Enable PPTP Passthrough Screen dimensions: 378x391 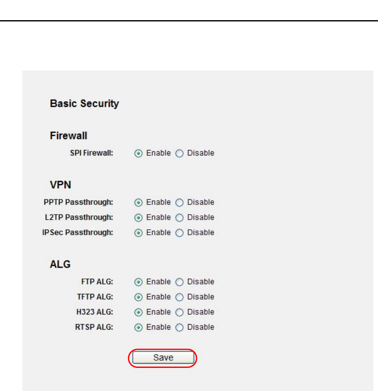coord(138,203)
